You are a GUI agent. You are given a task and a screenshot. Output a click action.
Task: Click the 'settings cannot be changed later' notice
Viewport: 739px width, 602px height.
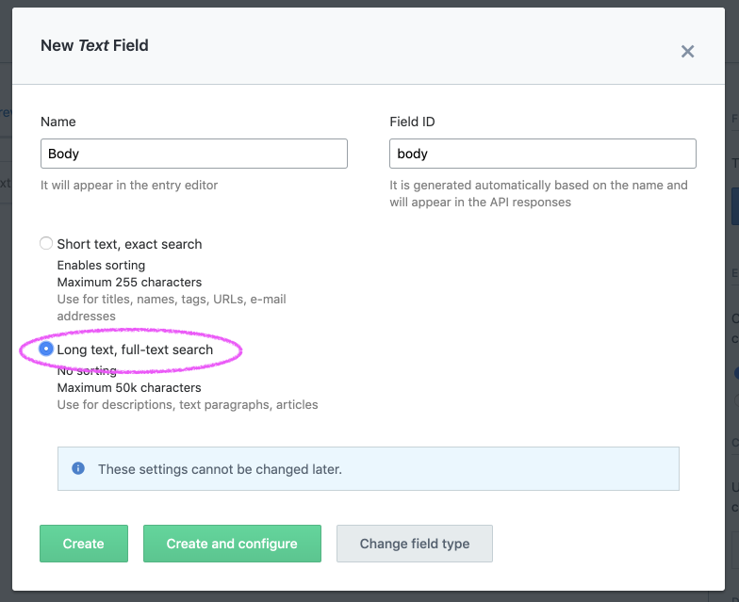tap(220, 469)
